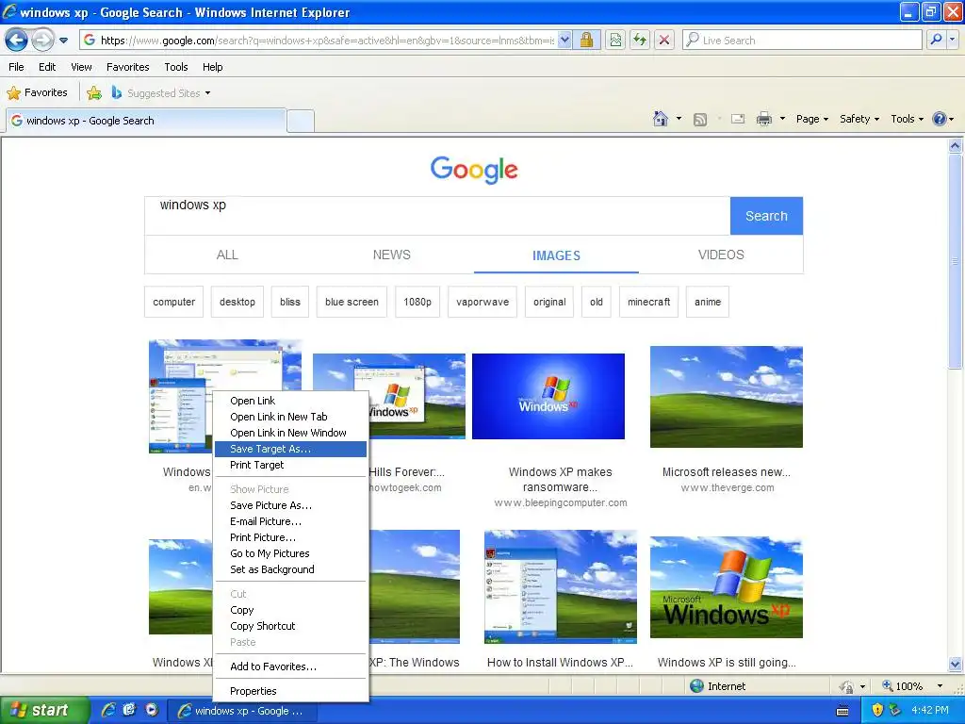Click the Compatibility View icon
This screenshot has width=965, height=724.
click(614, 40)
